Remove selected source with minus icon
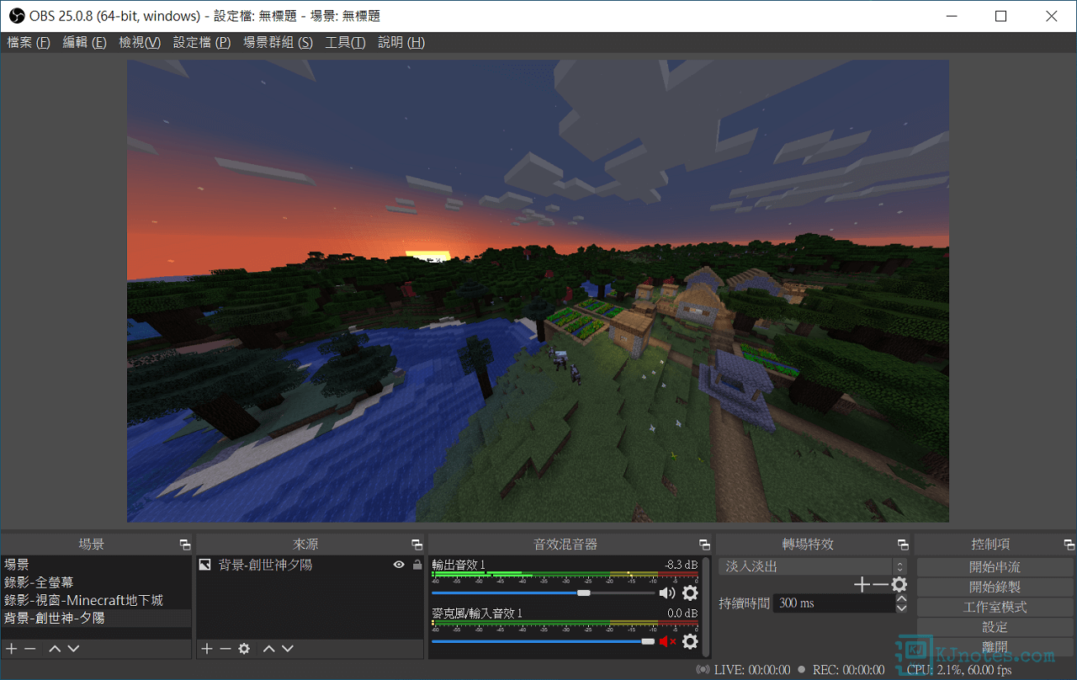Viewport: 1077px width, 680px height. click(x=225, y=649)
